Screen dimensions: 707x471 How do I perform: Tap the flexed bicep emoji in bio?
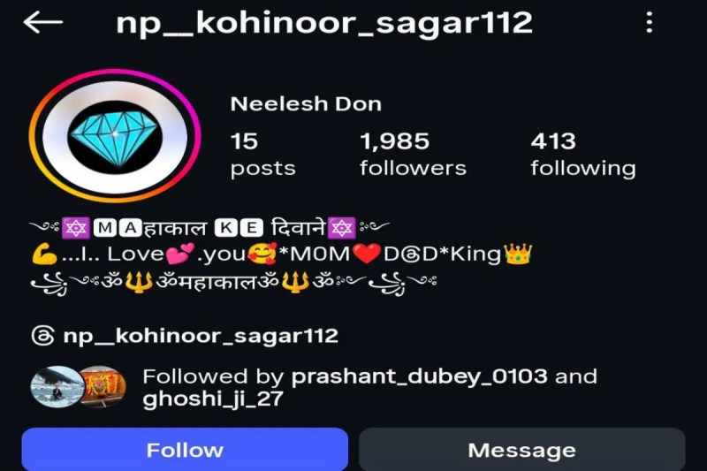point(45,254)
